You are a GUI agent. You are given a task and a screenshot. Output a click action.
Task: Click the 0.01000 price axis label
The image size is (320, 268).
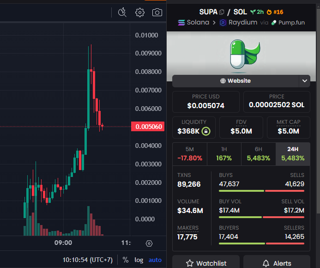(x=146, y=35)
